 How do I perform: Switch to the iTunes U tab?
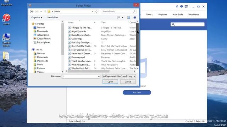(x=149, y=14)
